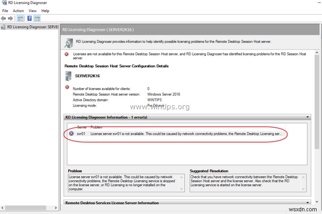Click the Server column header
This screenshot has height=214, width=322.
[82, 127]
